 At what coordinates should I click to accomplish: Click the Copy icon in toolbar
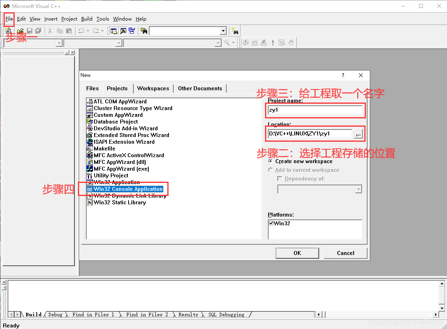tap(60, 31)
